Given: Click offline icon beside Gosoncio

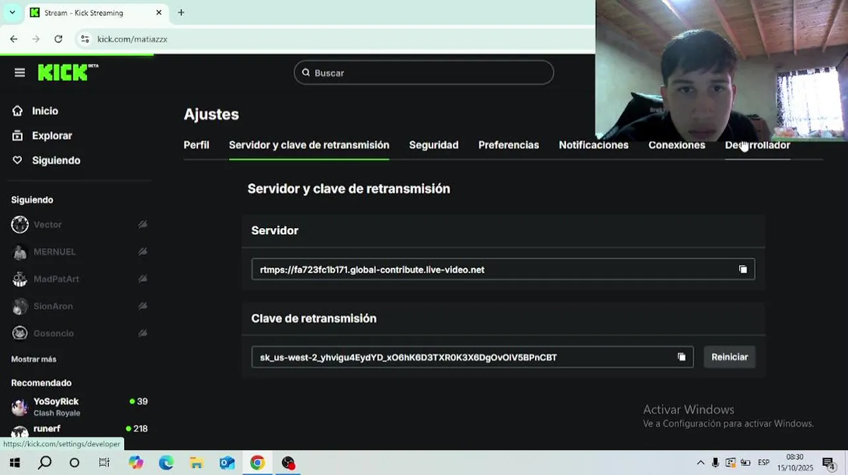Looking at the screenshot, I should tap(142, 333).
